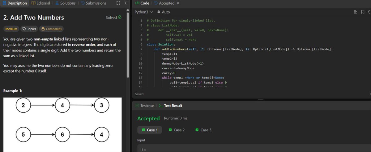The image size is (371, 152).
Task: Open the Testcase tab
Action: coord(145,106)
